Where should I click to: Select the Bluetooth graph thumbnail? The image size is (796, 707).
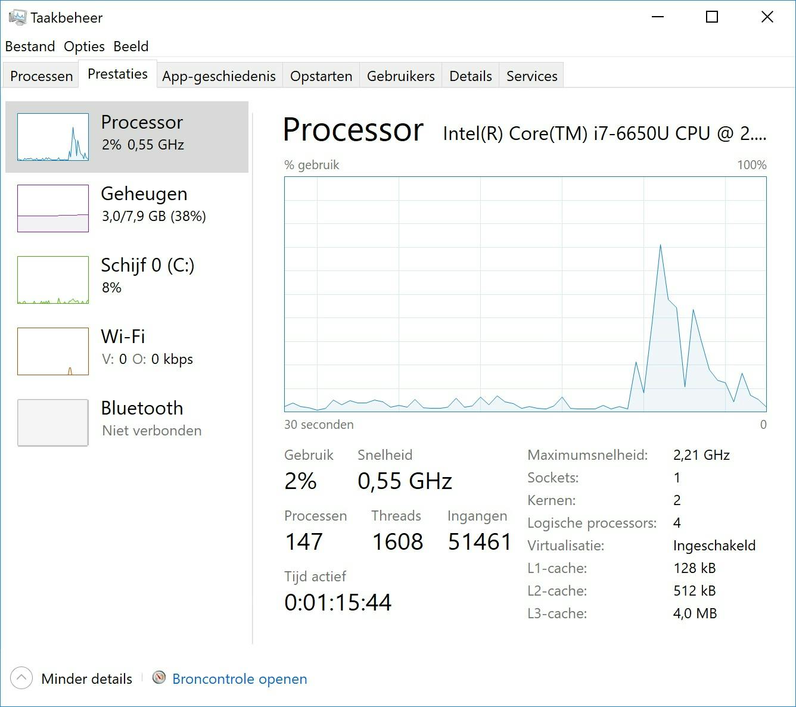(x=53, y=423)
